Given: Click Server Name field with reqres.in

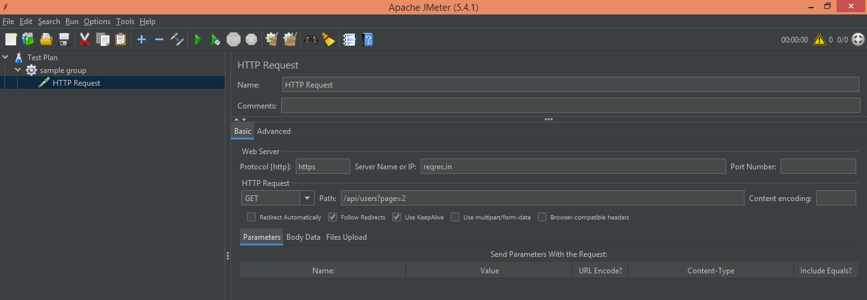Looking at the screenshot, I should click(x=573, y=166).
